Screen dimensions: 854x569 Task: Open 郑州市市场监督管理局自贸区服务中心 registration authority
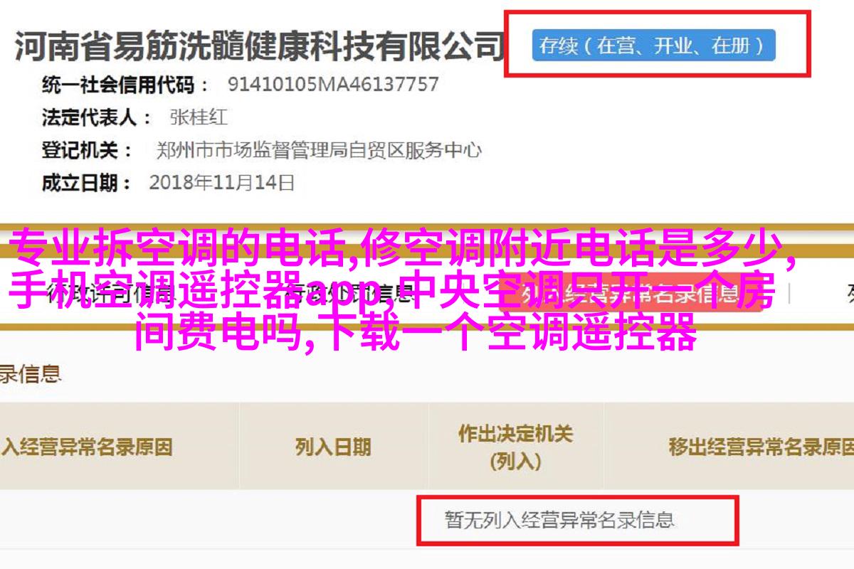click(319, 151)
